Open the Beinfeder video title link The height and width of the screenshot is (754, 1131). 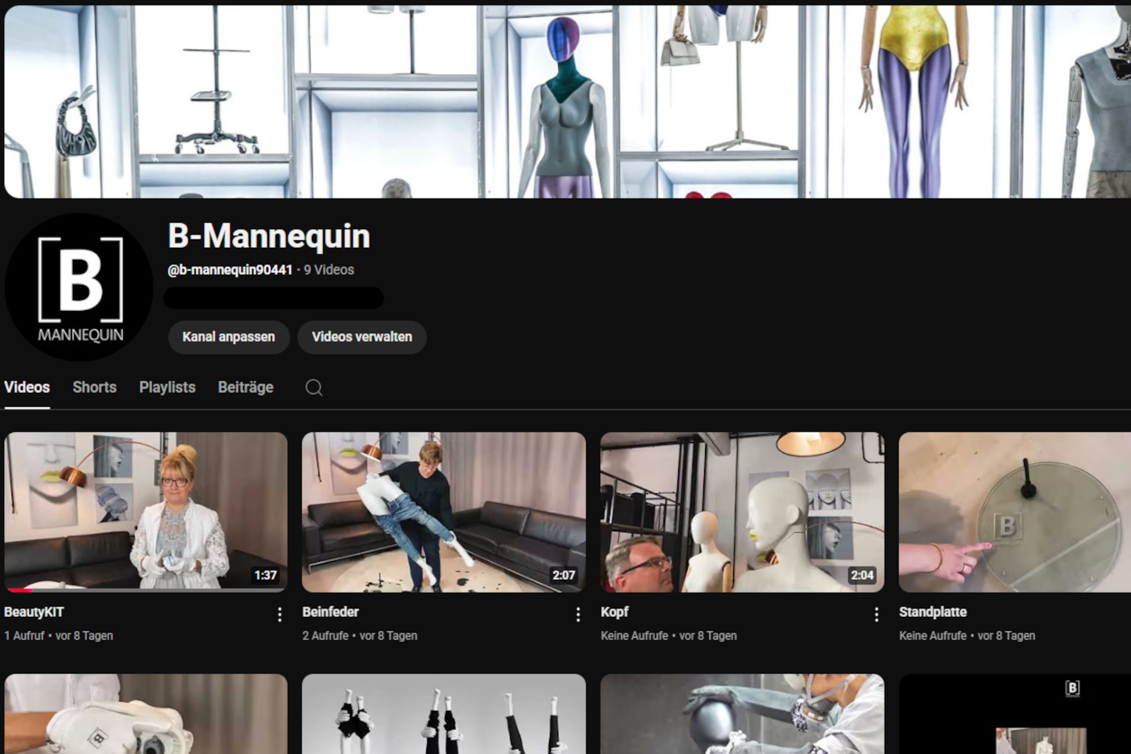tap(331, 612)
